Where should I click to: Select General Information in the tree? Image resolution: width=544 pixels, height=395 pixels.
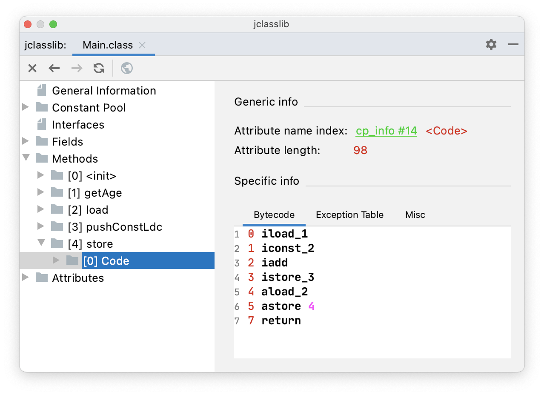tap(104, 91)
